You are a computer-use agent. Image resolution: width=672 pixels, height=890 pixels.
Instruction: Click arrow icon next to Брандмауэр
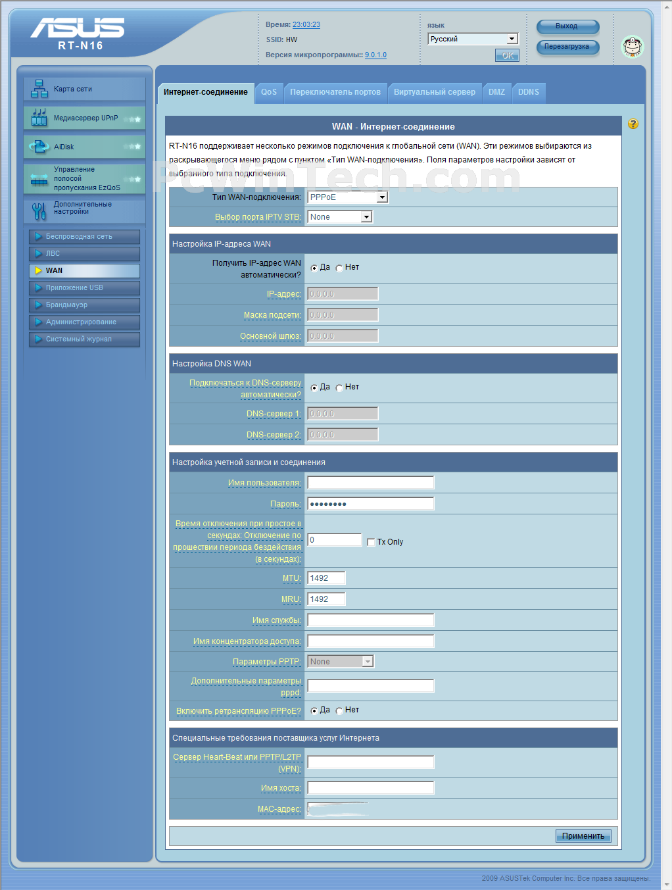point(39,305)
